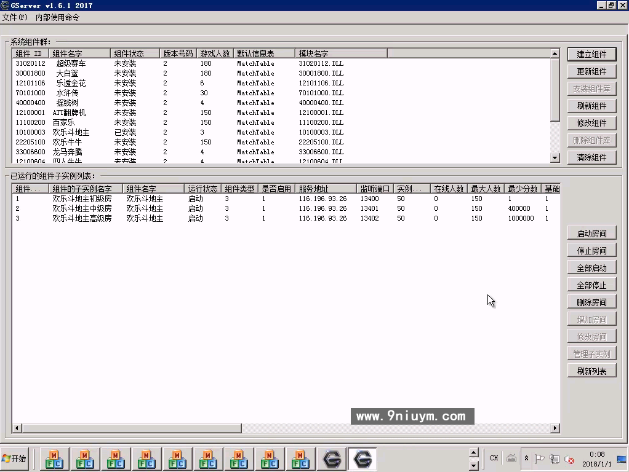Click the Action Center flag tray icon
Screen dimensions: 629x472
pos(539,458)
